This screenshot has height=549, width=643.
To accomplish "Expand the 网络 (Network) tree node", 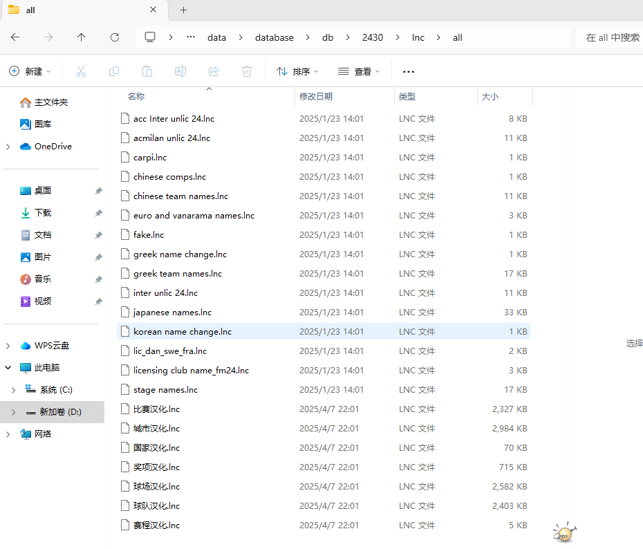I will pos(8,434).
